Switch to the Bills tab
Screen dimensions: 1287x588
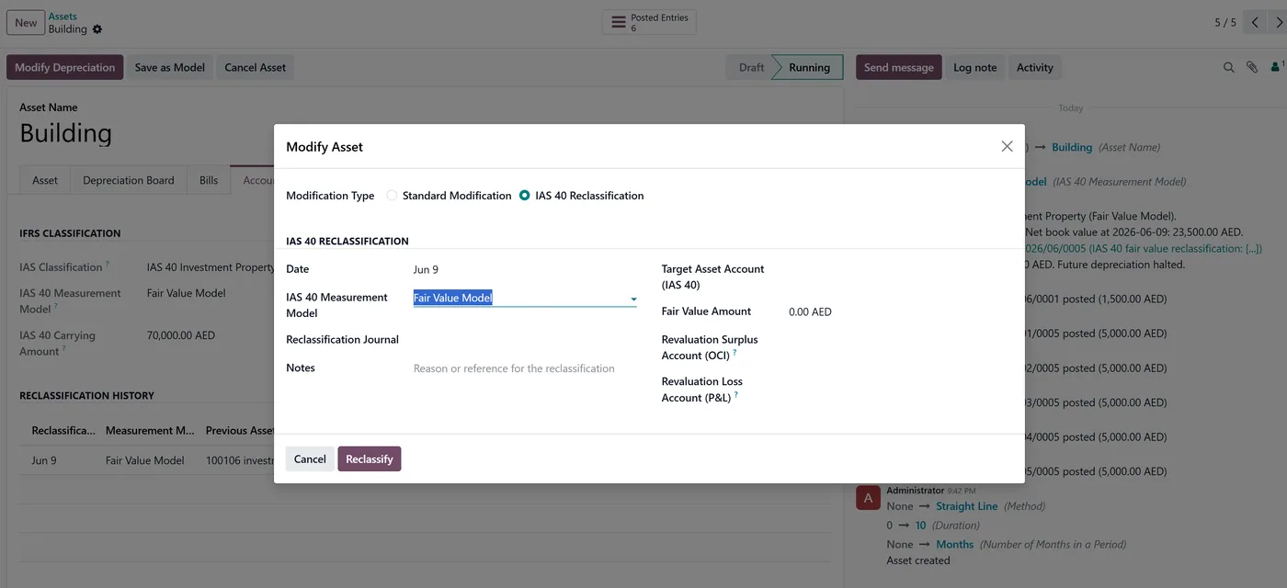pyautogui.click(x=209, y=180)
